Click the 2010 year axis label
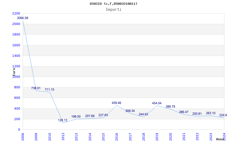The image size is (227, 142). pyautogui.click(x=50, y=137)
